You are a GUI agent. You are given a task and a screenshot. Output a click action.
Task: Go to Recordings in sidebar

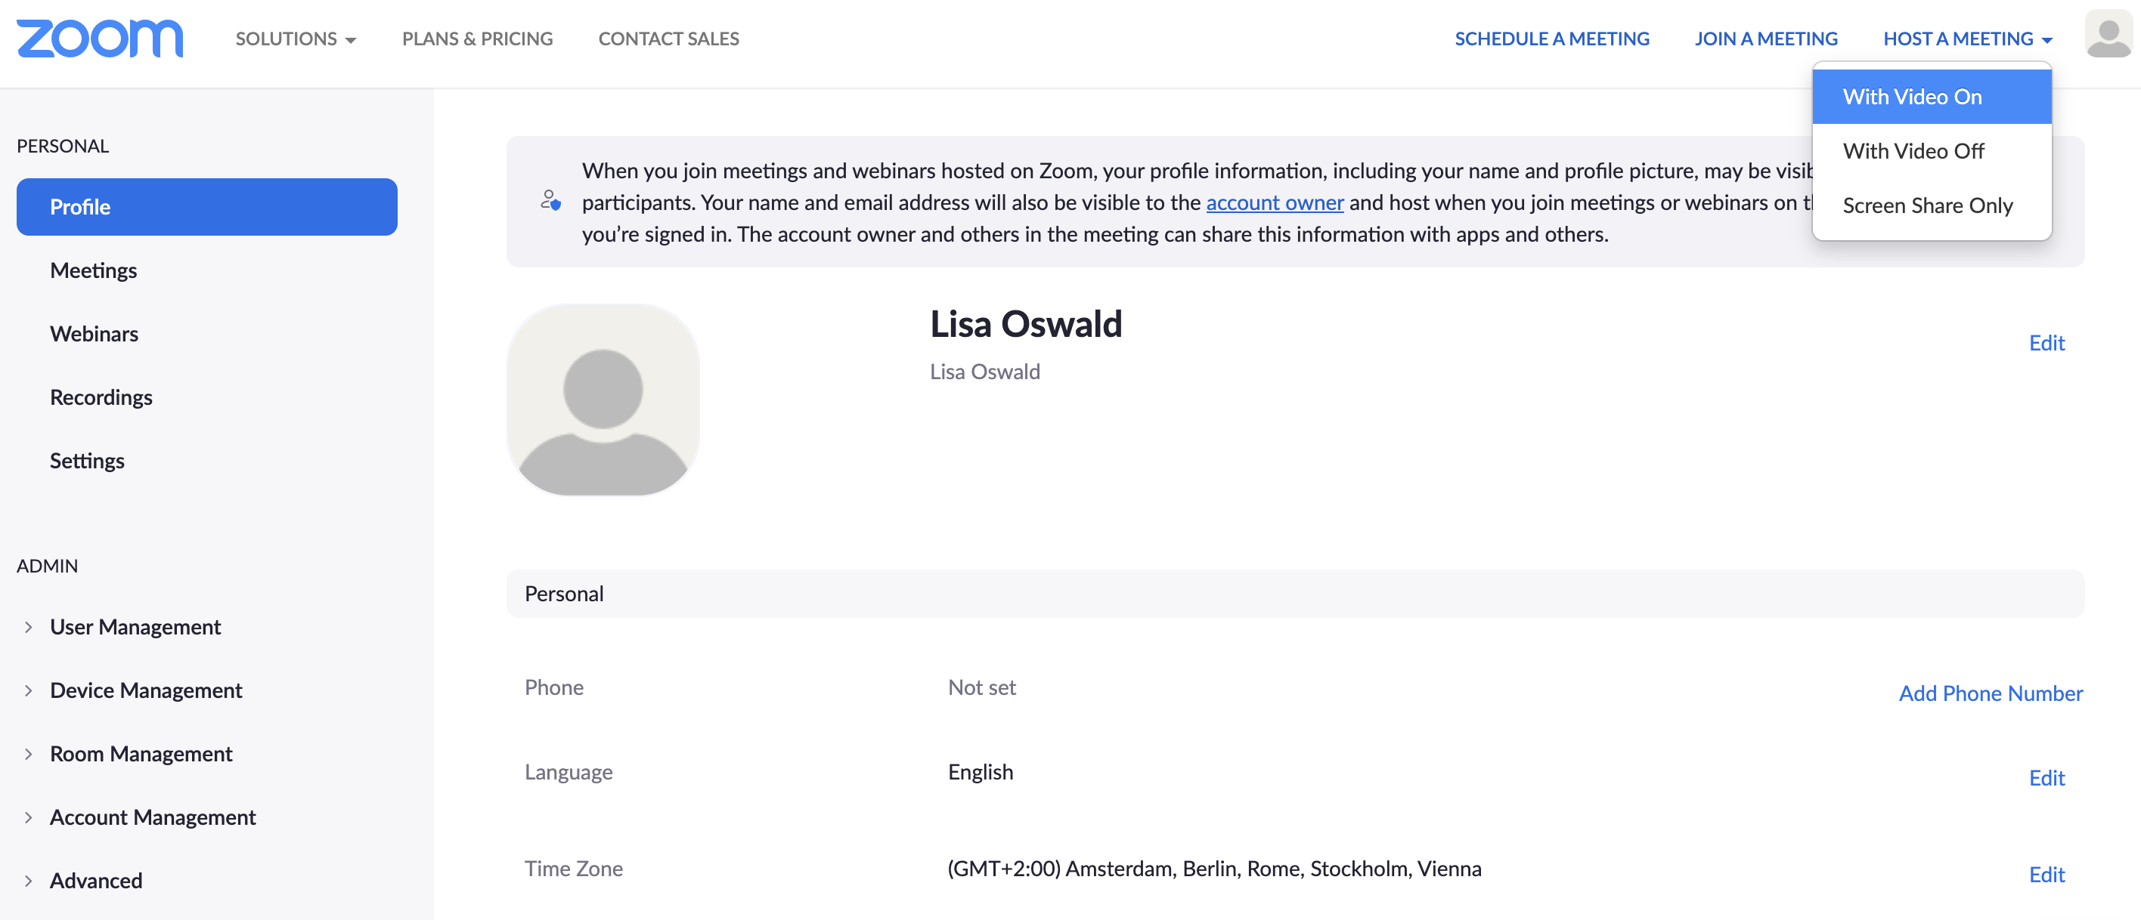(x=101, y=398)
